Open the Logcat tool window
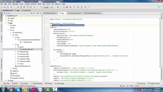 pos(24,84)
